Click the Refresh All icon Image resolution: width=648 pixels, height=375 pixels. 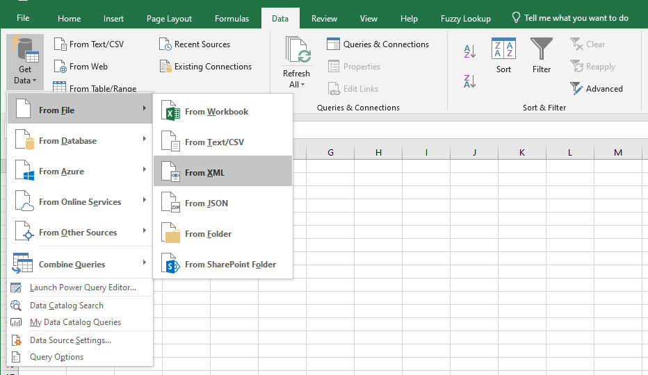pyautogui.click(x=297, y=51)
